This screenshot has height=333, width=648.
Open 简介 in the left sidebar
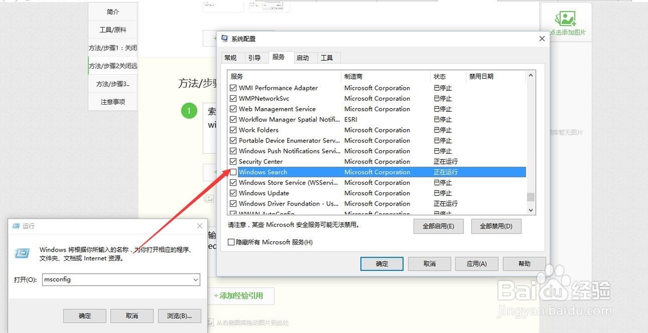(112, 12)
